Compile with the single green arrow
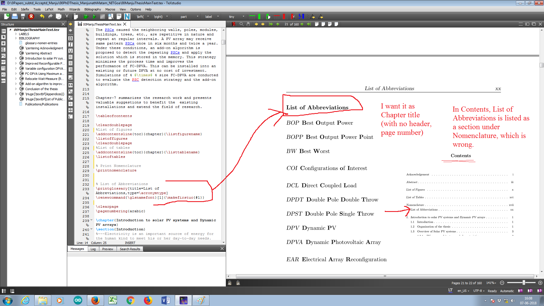 pos(94,16)
